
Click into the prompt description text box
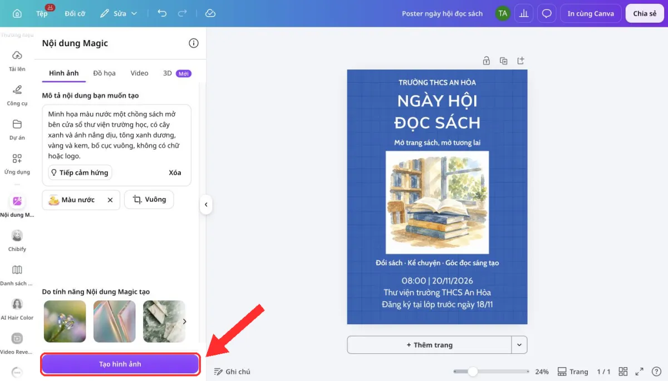116,135
